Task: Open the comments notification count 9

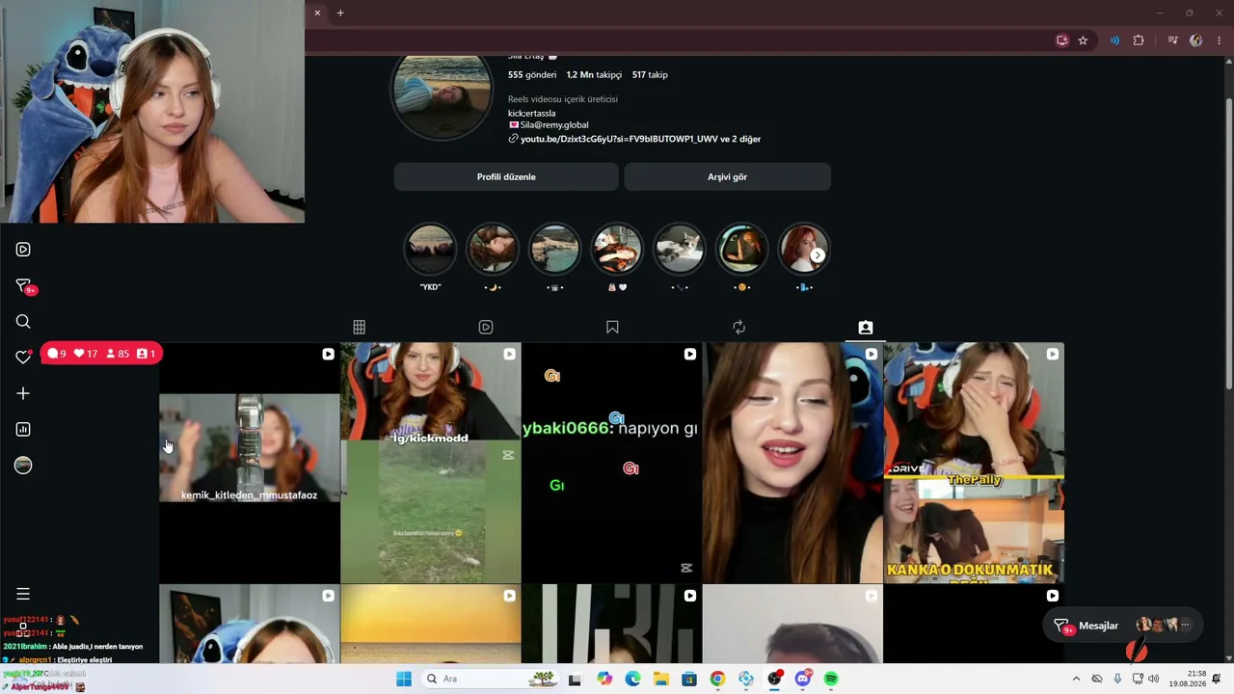Action: click(57, 354)
